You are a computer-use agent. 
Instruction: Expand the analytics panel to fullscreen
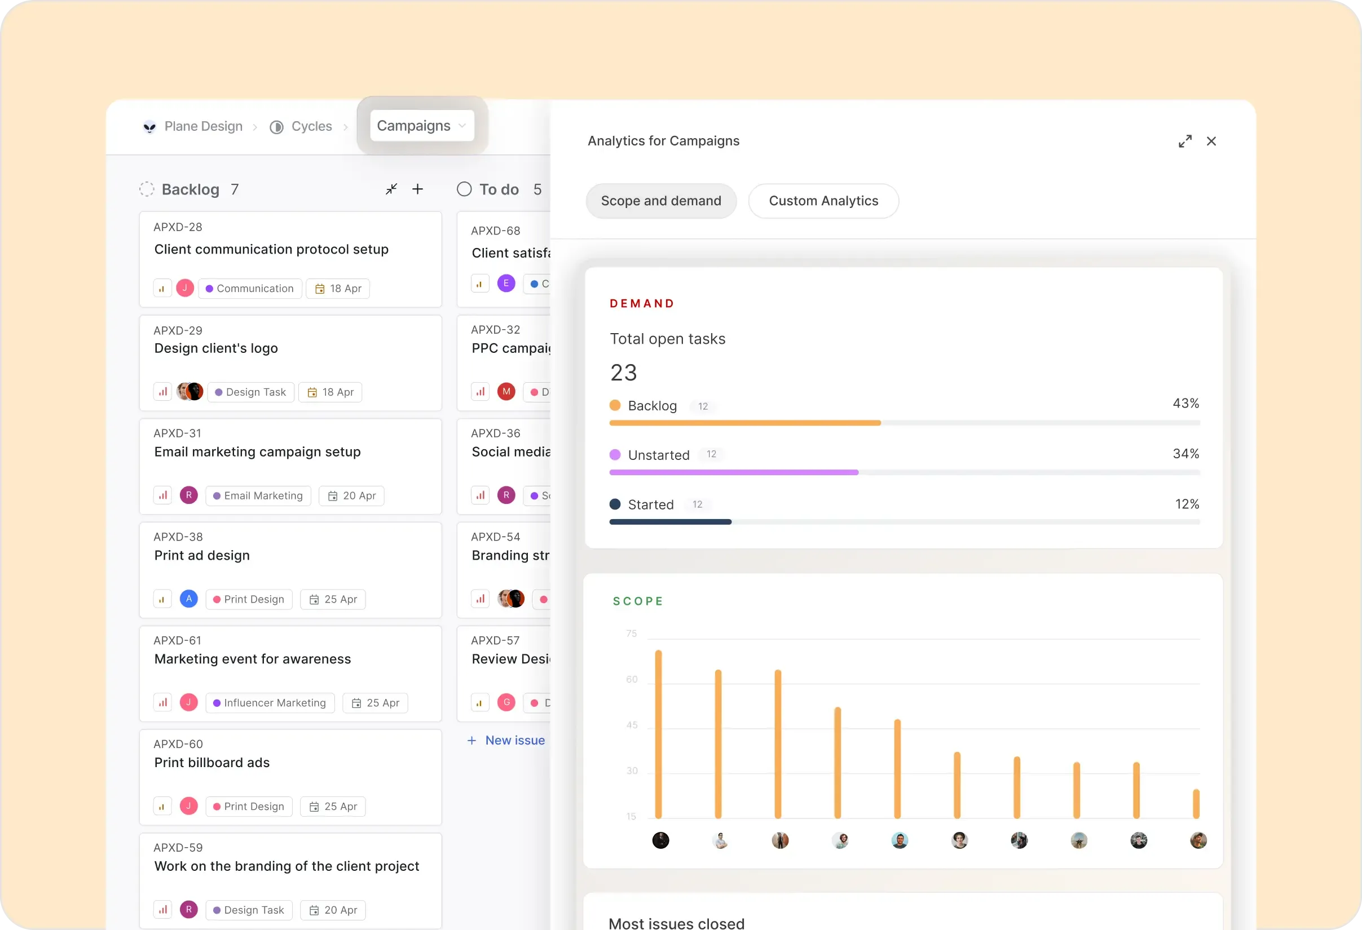click(x=1184, y=141)
